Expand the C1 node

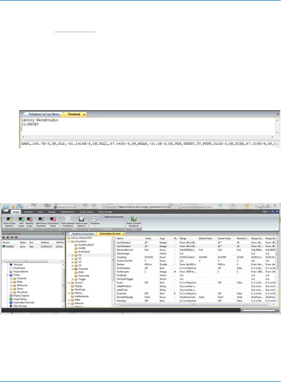tap(72, 255)
